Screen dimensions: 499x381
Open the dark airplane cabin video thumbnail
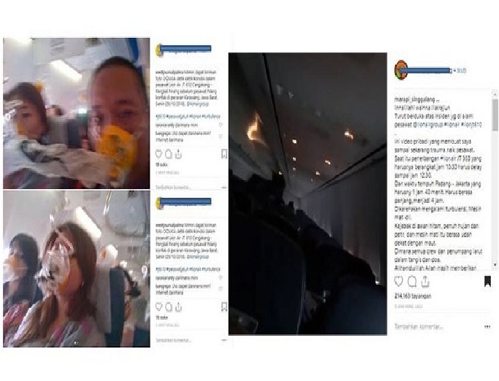pyautogui.click(x=308, y=193)
